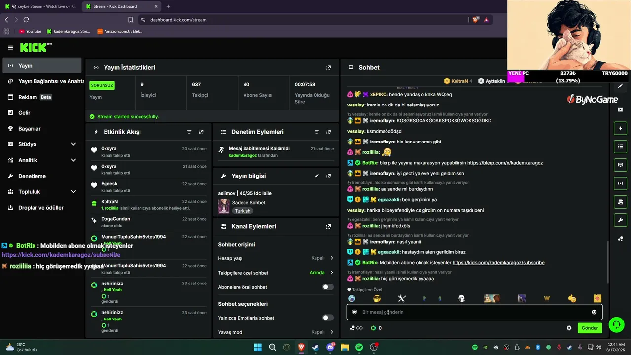Click the list icon in the right sidebar
Screen dimensions: 631x355
tap(620, 146)
